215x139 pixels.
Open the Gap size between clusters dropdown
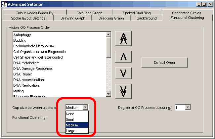(85, 107)
